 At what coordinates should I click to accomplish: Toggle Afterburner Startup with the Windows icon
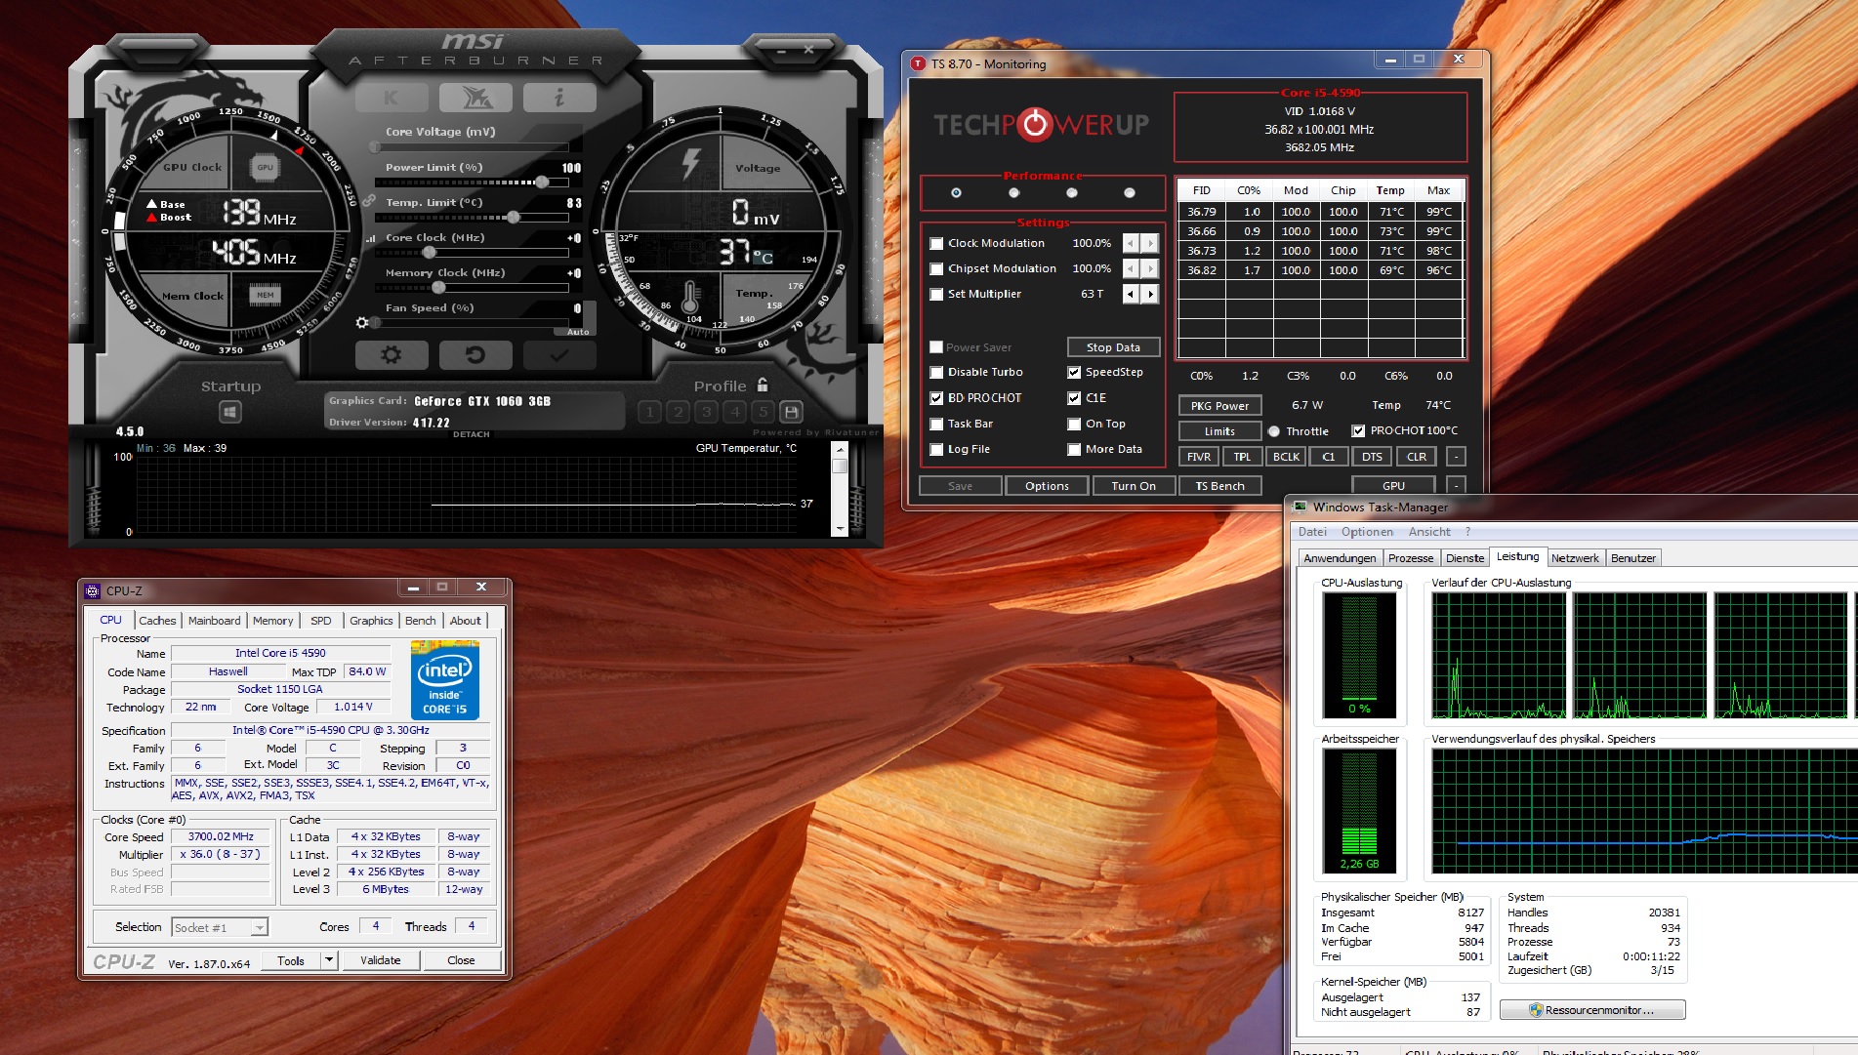click(x=230, y=412)
